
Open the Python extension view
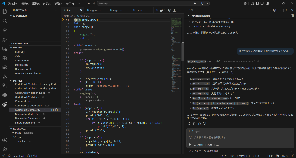coord(5,95)
